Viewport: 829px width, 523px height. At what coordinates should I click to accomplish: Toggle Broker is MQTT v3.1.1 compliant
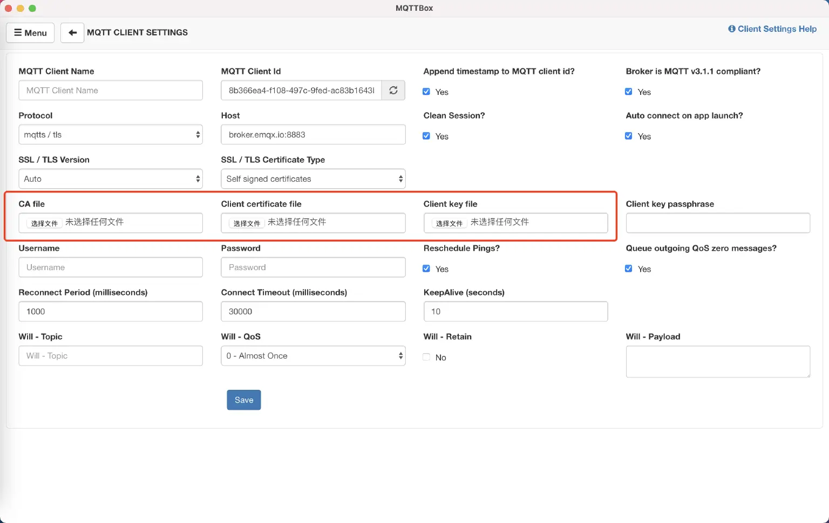[629, 92]
